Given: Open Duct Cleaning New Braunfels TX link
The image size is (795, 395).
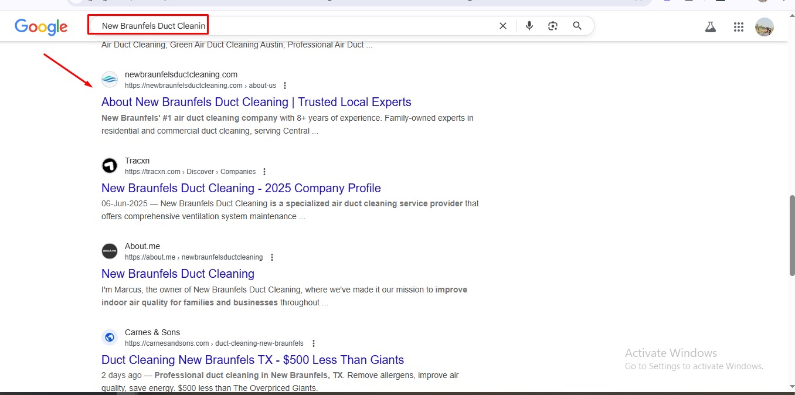Looking at the screenshot, I should 253,360.
